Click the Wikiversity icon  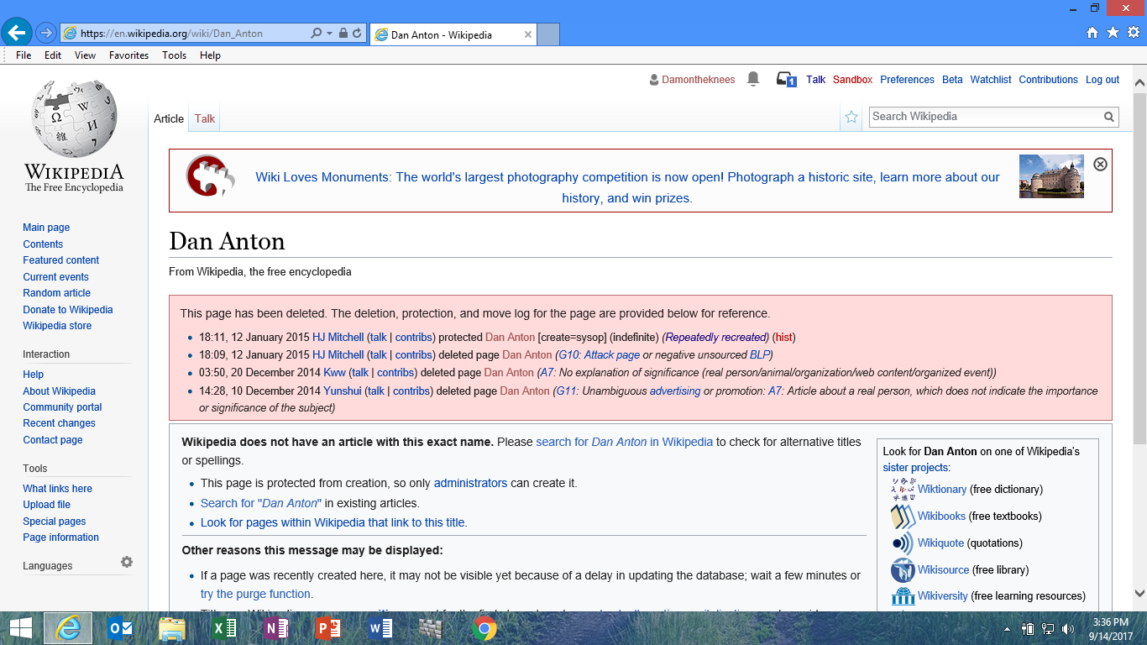pos(903,596)
